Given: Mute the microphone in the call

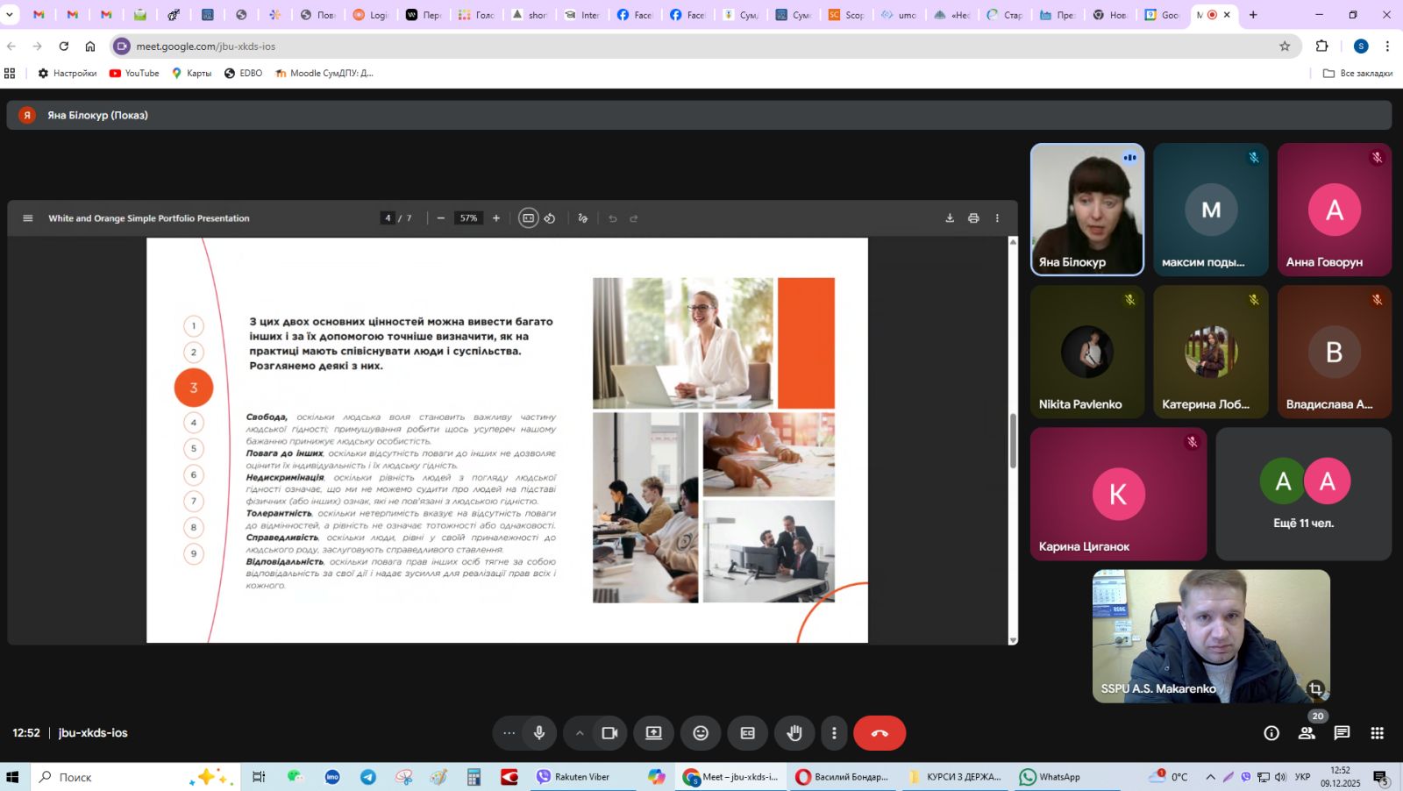Looking at the screenshot, I should (x=539, y=733).
